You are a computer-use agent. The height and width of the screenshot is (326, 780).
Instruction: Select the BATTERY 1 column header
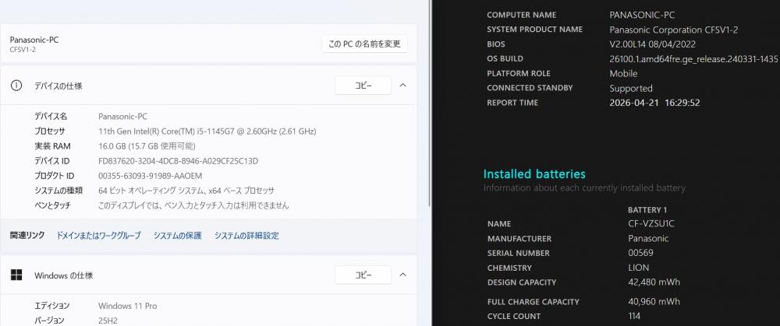tap(647, 210)
